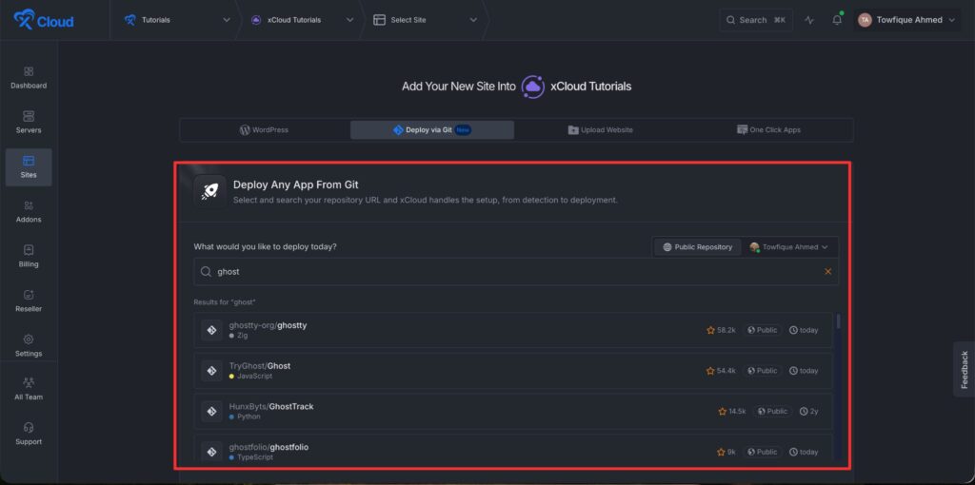
Task: Click the activity pulse icon in header
Action: [809, 20]
